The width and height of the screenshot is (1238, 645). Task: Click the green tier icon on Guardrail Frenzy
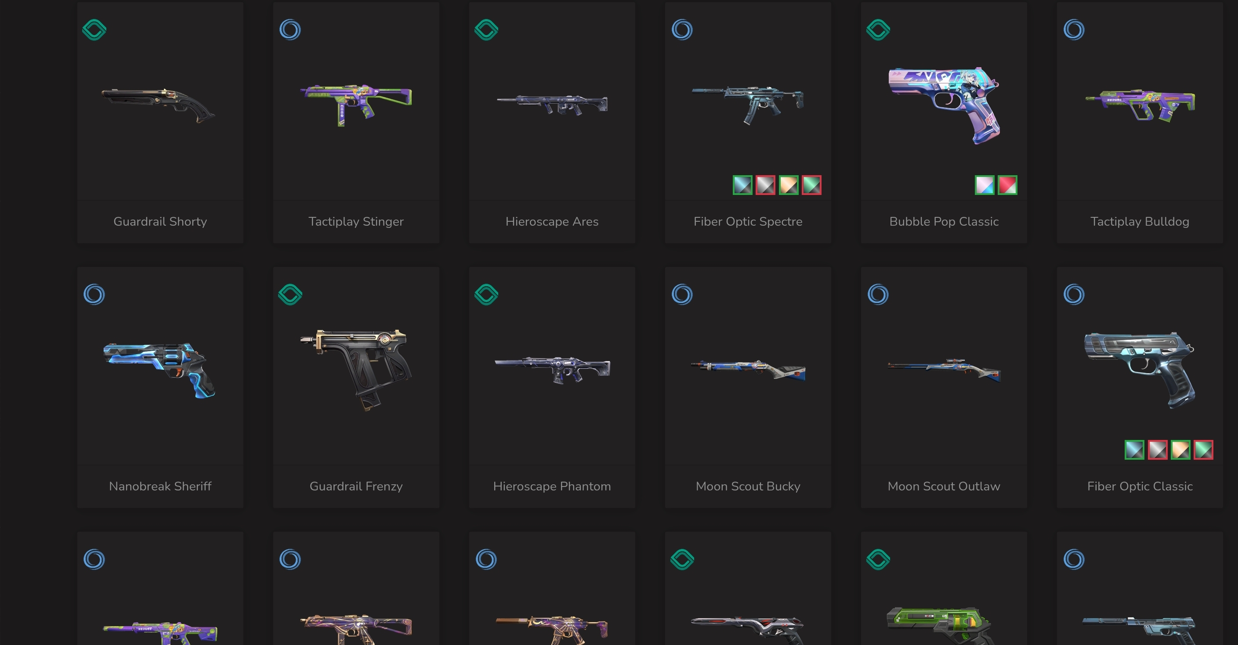pos(290,295)
